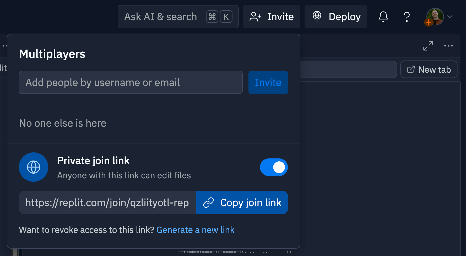The height and width of the screenshot is (256, 466).
Task: Click the 'Multiplayers' heading
Action: [x=52, y=54]
